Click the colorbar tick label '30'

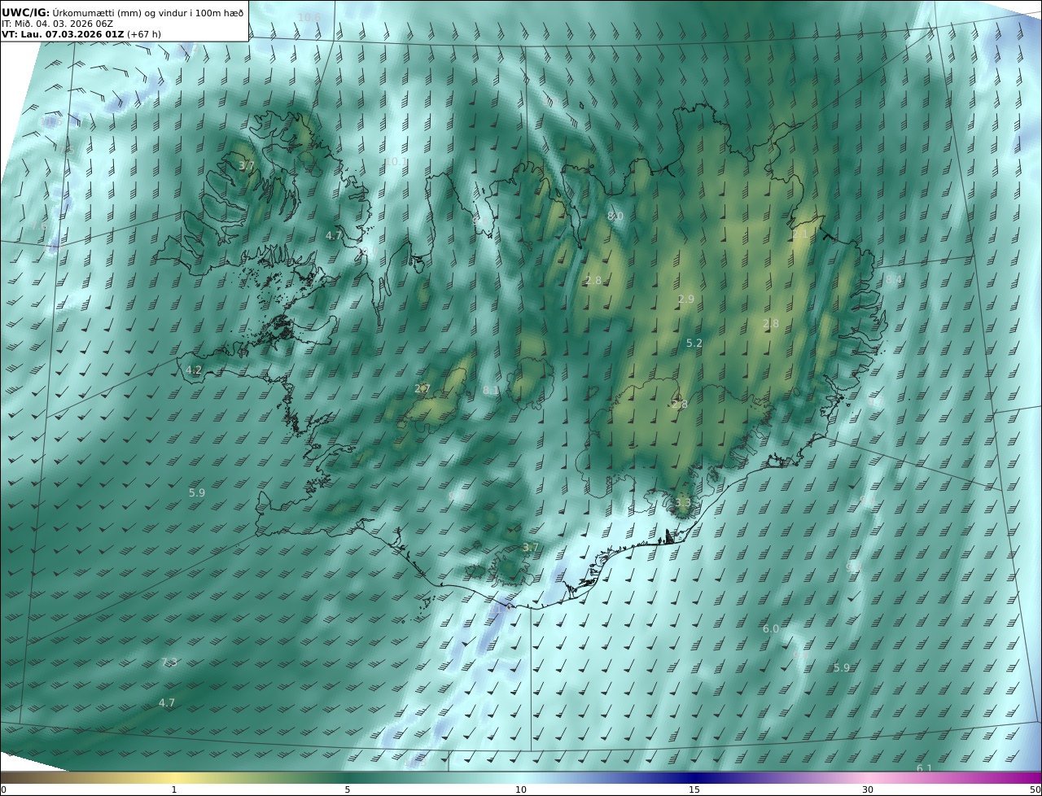click(x=868, y=789)
